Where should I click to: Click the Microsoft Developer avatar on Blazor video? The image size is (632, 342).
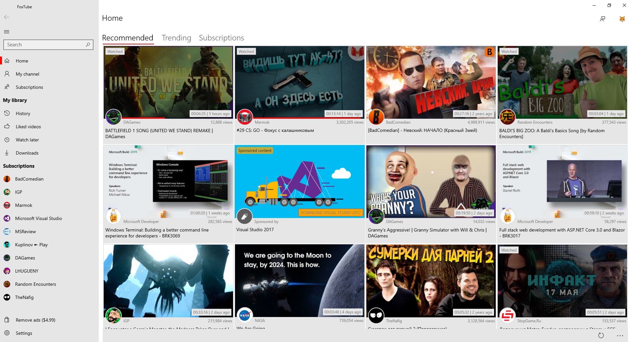coord(508,216)
